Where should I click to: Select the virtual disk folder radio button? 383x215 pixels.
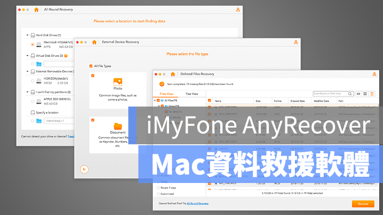point(33,64)
